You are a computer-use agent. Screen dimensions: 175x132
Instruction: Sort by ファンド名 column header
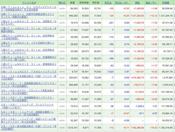[x=28, y=3]
